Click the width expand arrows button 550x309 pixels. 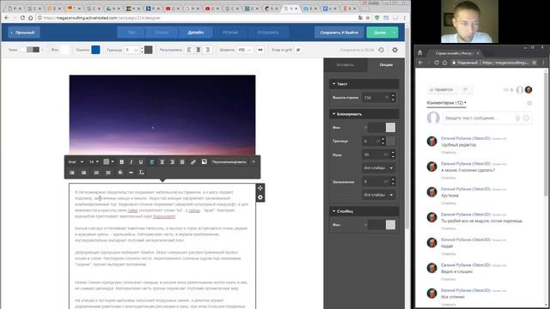click(260, 50)
